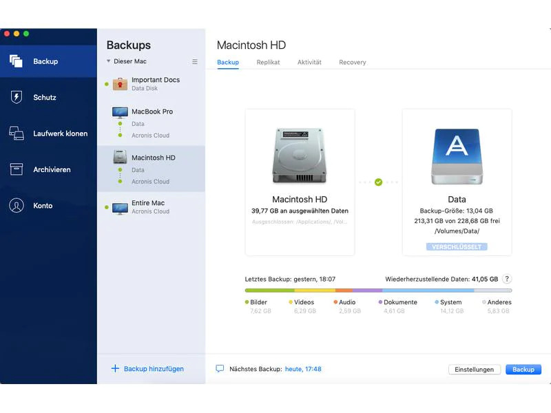Open Schutz in the sidebar

[48, 97]
